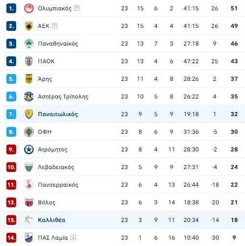Click the Ολυμπιακός club crest
This screenshot has width=245, height=246.
pyautogui.click(x=29, y=8)
